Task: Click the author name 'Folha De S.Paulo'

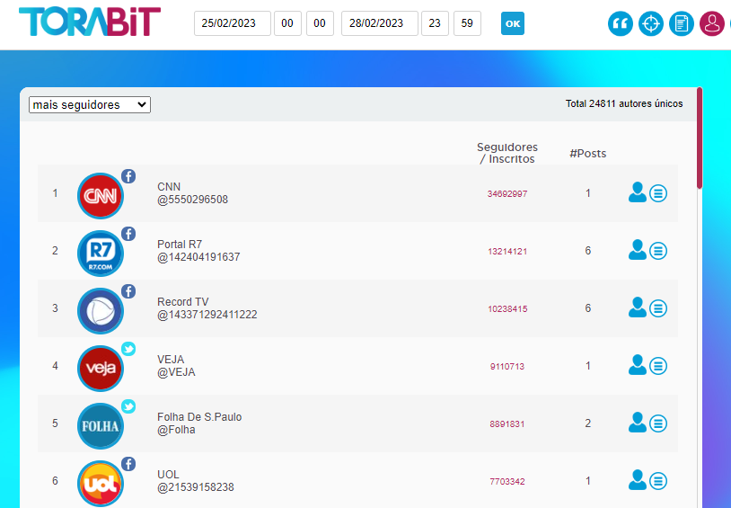Action: tap(199, 417)
